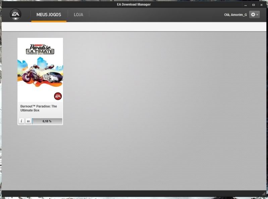Click the red EA badge on the cover
Screen dimensions: 268x199
coord(58,96)
